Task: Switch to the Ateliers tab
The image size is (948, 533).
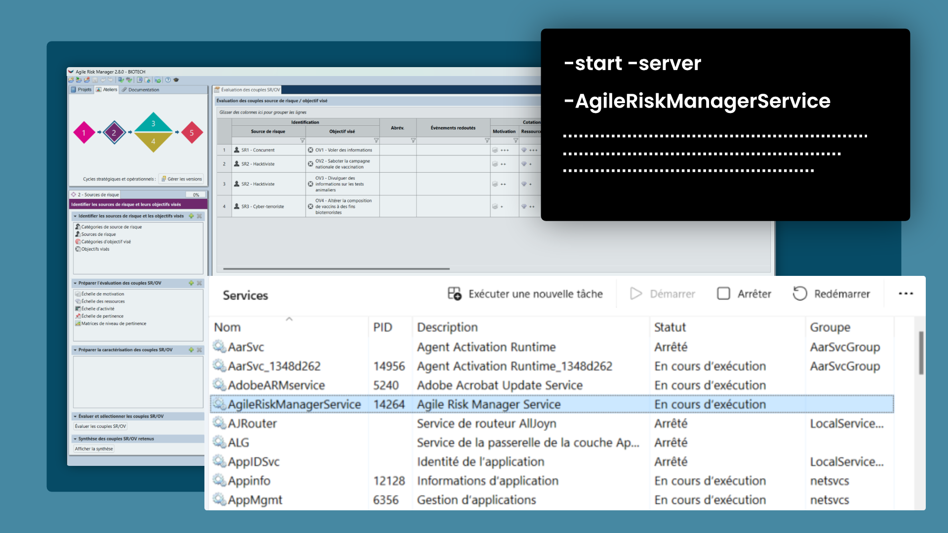Action: pyautogui.click(x=107, y=90)
